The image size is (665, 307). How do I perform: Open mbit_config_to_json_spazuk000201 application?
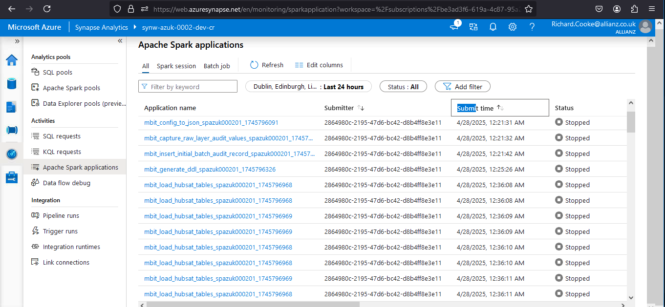tap(211, 122)
